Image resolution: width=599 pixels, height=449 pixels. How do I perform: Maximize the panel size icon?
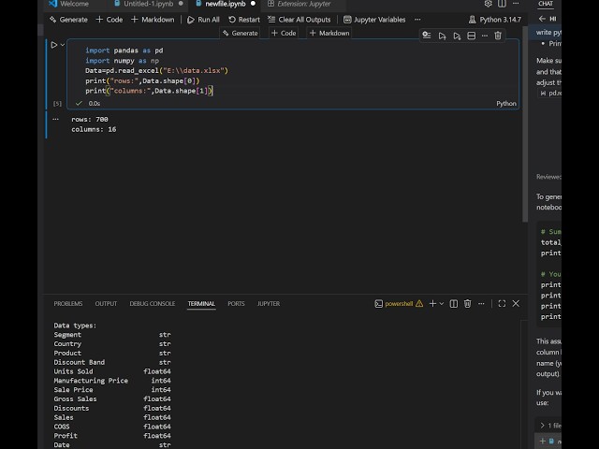502,303
